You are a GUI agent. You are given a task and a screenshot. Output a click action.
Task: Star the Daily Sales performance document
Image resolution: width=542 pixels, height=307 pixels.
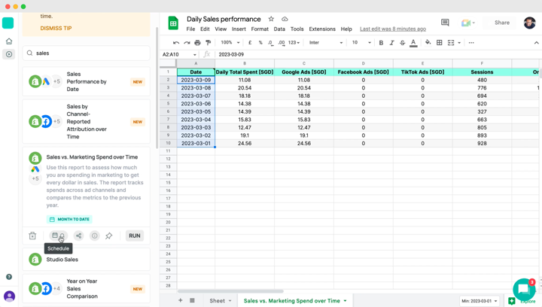pyautogui.click(x=271, y=19)
